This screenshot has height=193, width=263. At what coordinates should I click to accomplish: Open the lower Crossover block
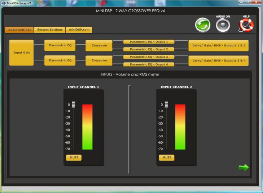pos(99,60)
